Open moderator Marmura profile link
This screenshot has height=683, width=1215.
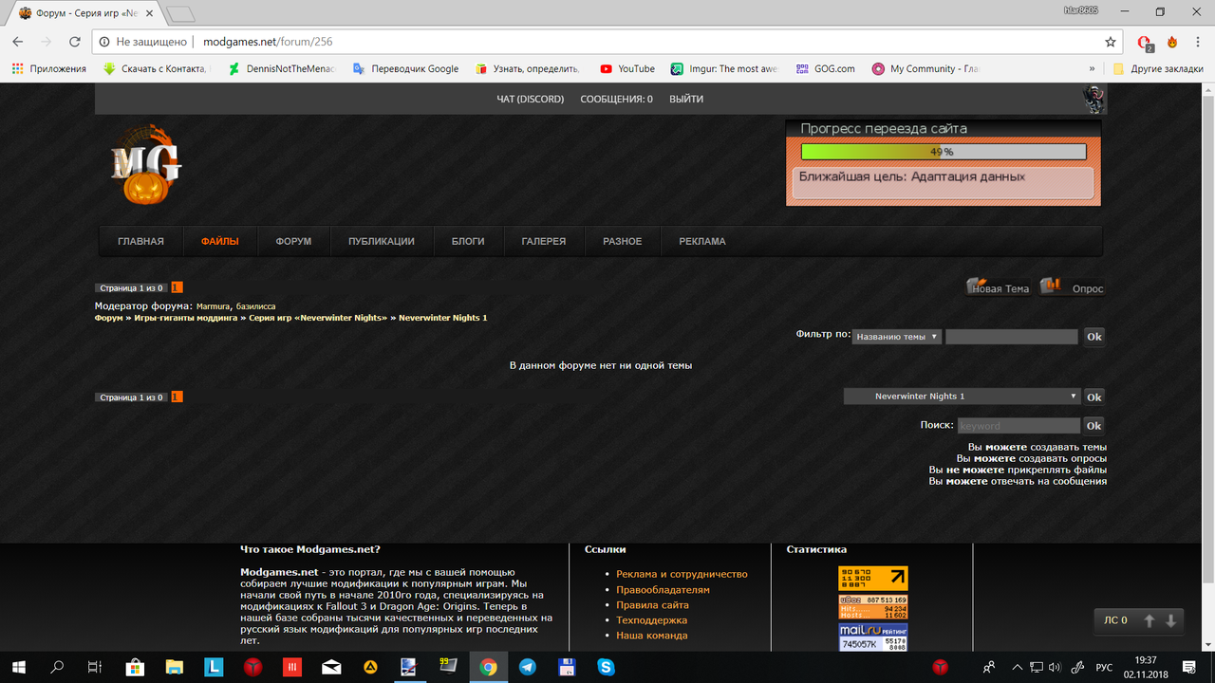click(x=214, y=306)
